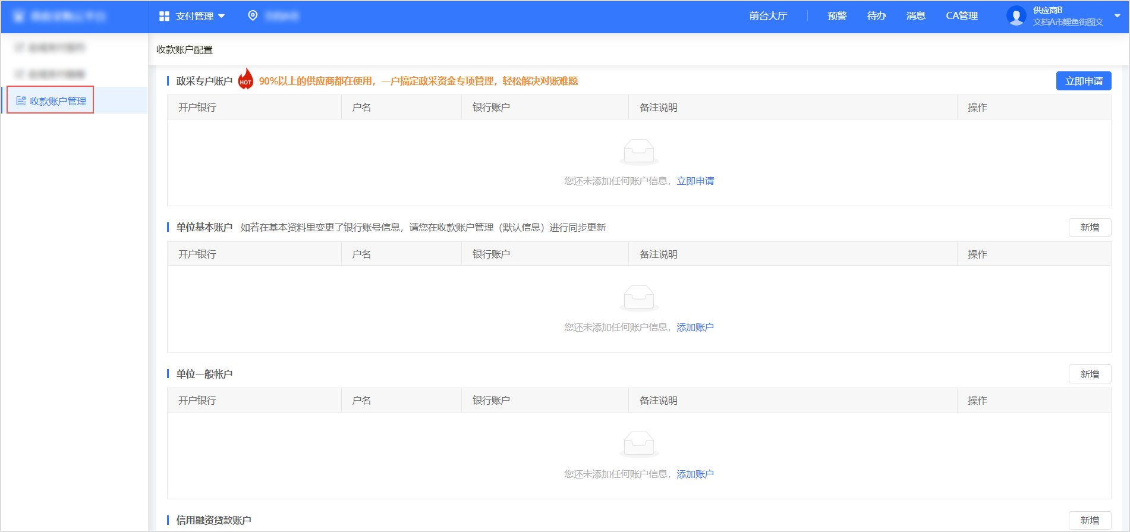The height and width of the screenshot is (532, 1130).
Task: Click the user avatar icon
Action: (1016, 16)
